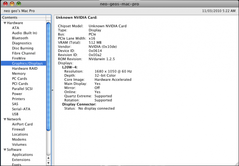The width and height of the screenshot is (239, 166).
Task: Select Memory in the sidebar
Action: 19,74
